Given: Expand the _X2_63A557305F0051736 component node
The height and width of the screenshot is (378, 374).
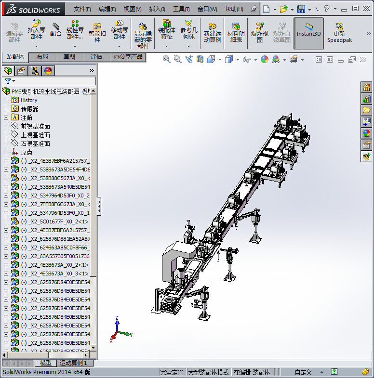Looking at the screenshot, I should pyautogui.click(x=6, y=256).
